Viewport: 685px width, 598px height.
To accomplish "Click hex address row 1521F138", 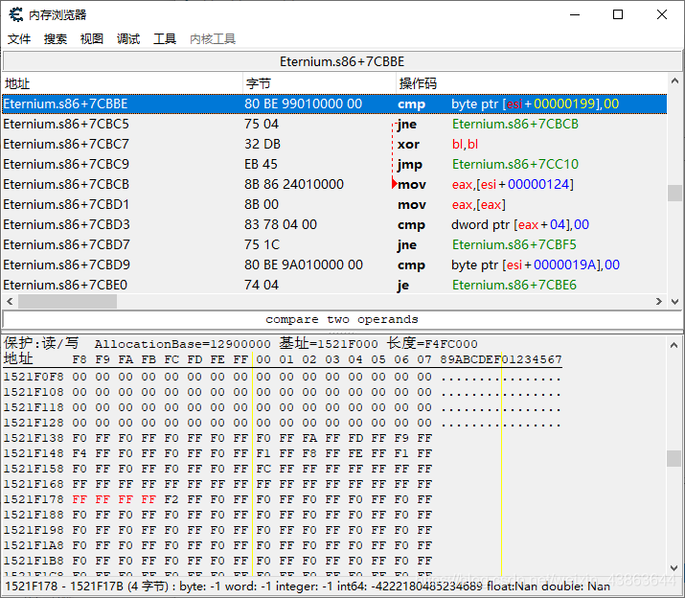I will tap(34, 438).
